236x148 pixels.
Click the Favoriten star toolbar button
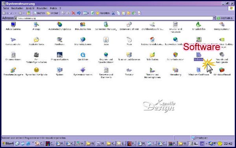103,13
